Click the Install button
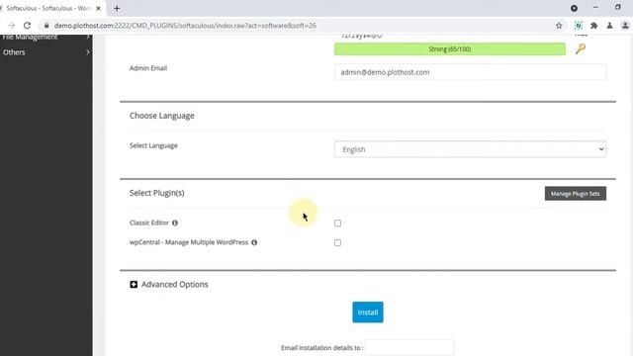Viewport: 633px width, 356px height. click(368, 312)
